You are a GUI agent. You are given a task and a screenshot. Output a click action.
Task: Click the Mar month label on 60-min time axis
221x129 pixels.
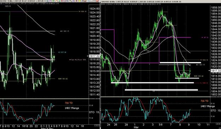[136, 128]
